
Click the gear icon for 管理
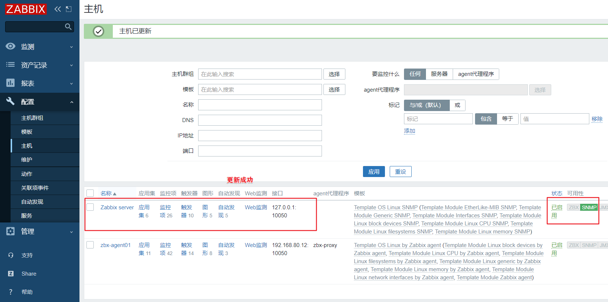pyautogui.click(x=11, y=231)
